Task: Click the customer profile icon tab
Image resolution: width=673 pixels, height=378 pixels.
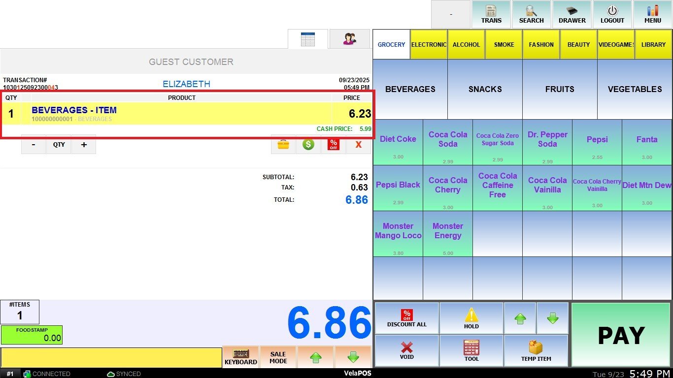Action: [349, 39]
